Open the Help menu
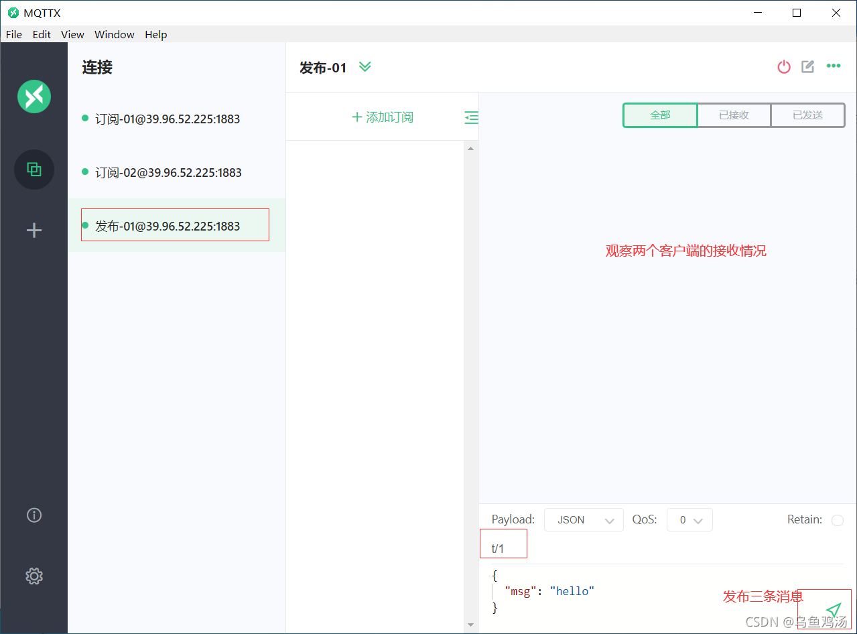The image size is (857, 634). [156, 34]
